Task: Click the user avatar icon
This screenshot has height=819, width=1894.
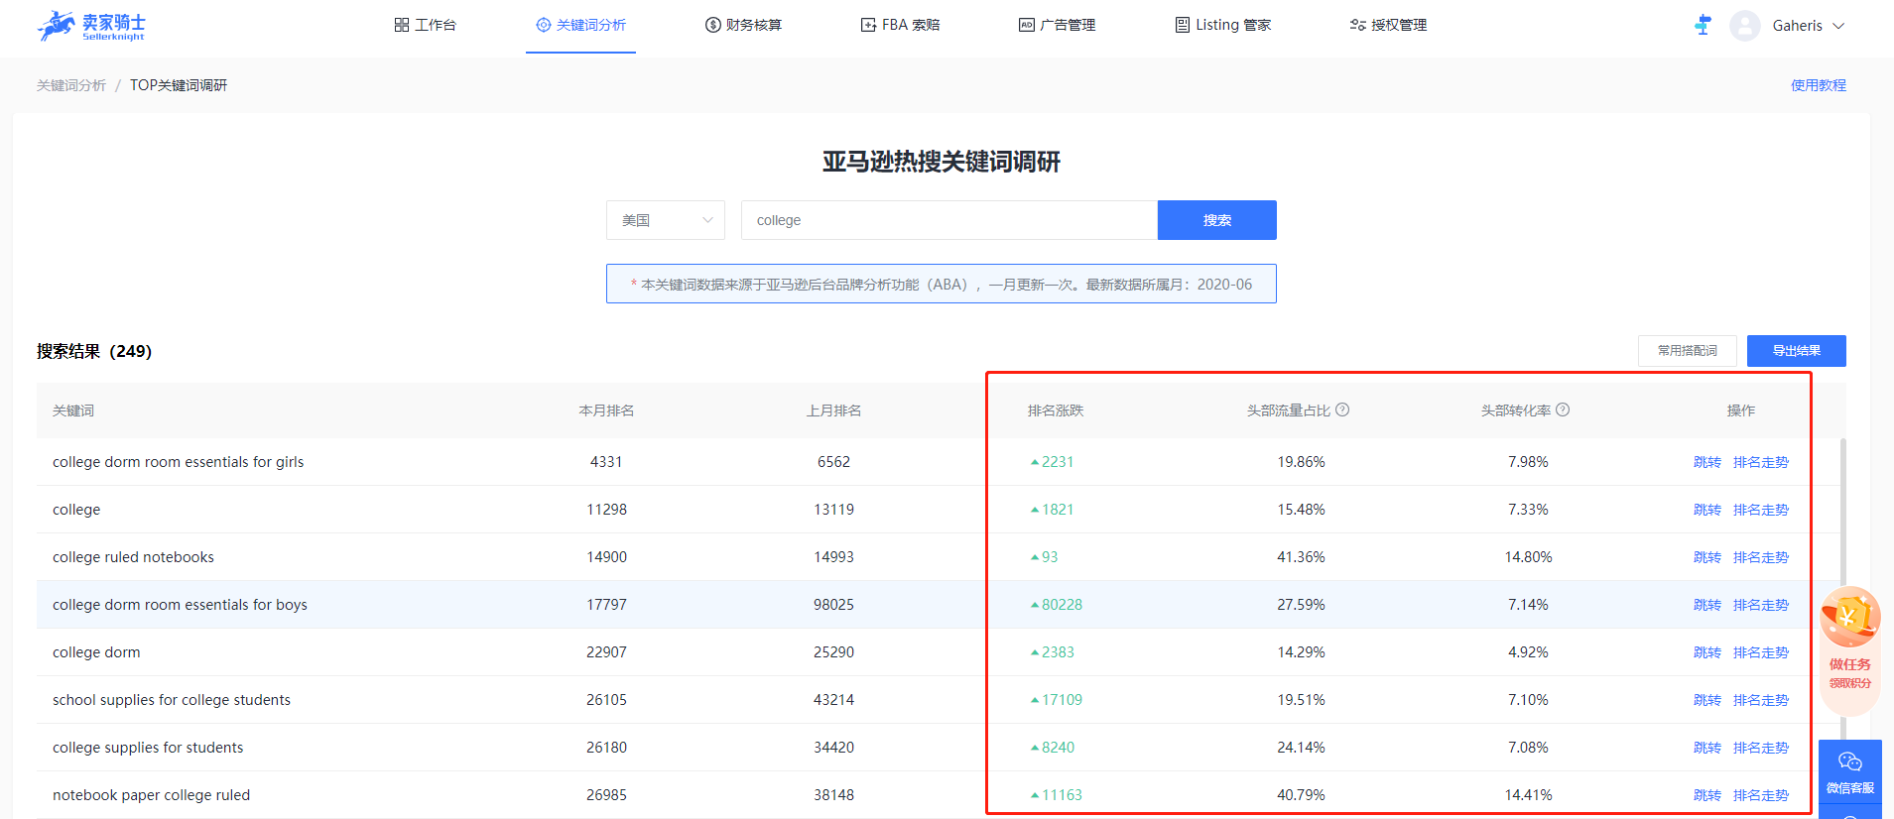Action: (x=1744, y=26)
